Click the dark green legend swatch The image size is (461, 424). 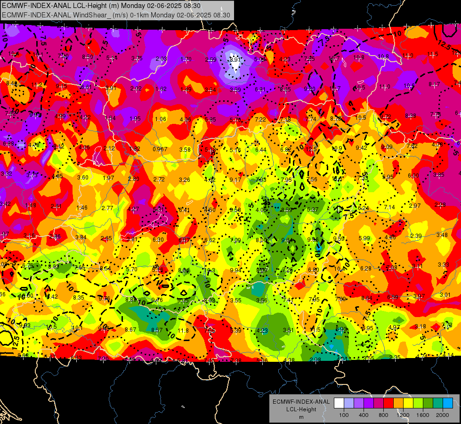[x=428, y=403]
